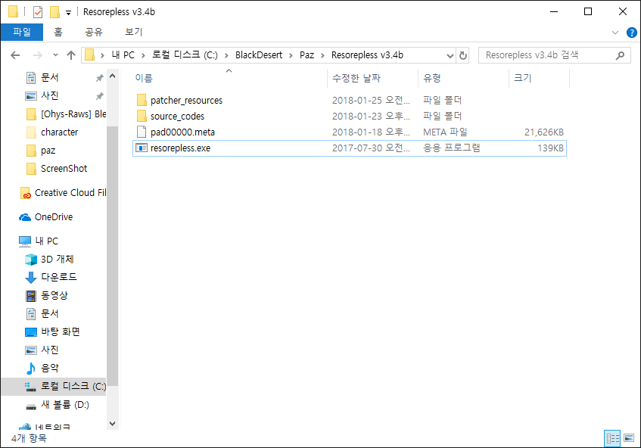This screenshot has width=641, height=448.
Task: Click the Help question mark icon
Action: (x=631, y=33)
